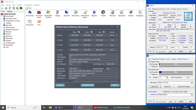196x110 pixels.
Task: Open the Windows Start menu
Action: [x=3, y=108]
